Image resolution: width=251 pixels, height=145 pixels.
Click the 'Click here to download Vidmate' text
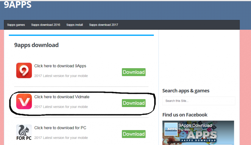pyautogui.click(x=62, y=97)
